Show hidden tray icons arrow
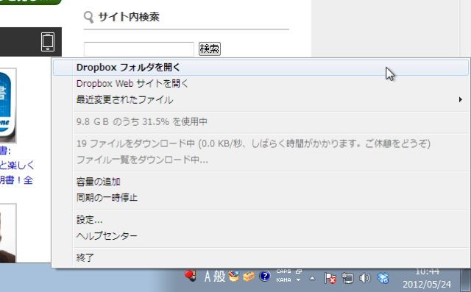 pyautogui.click(x=312, y=278)
